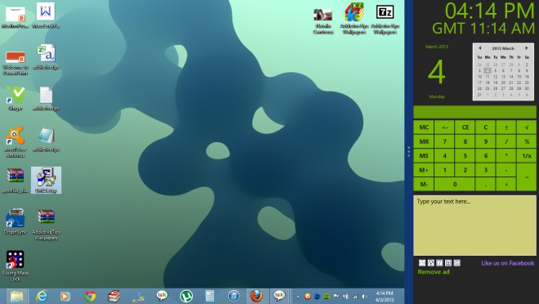Open the Like us on Facebook link
539x304 pixels.
(508, 263)
